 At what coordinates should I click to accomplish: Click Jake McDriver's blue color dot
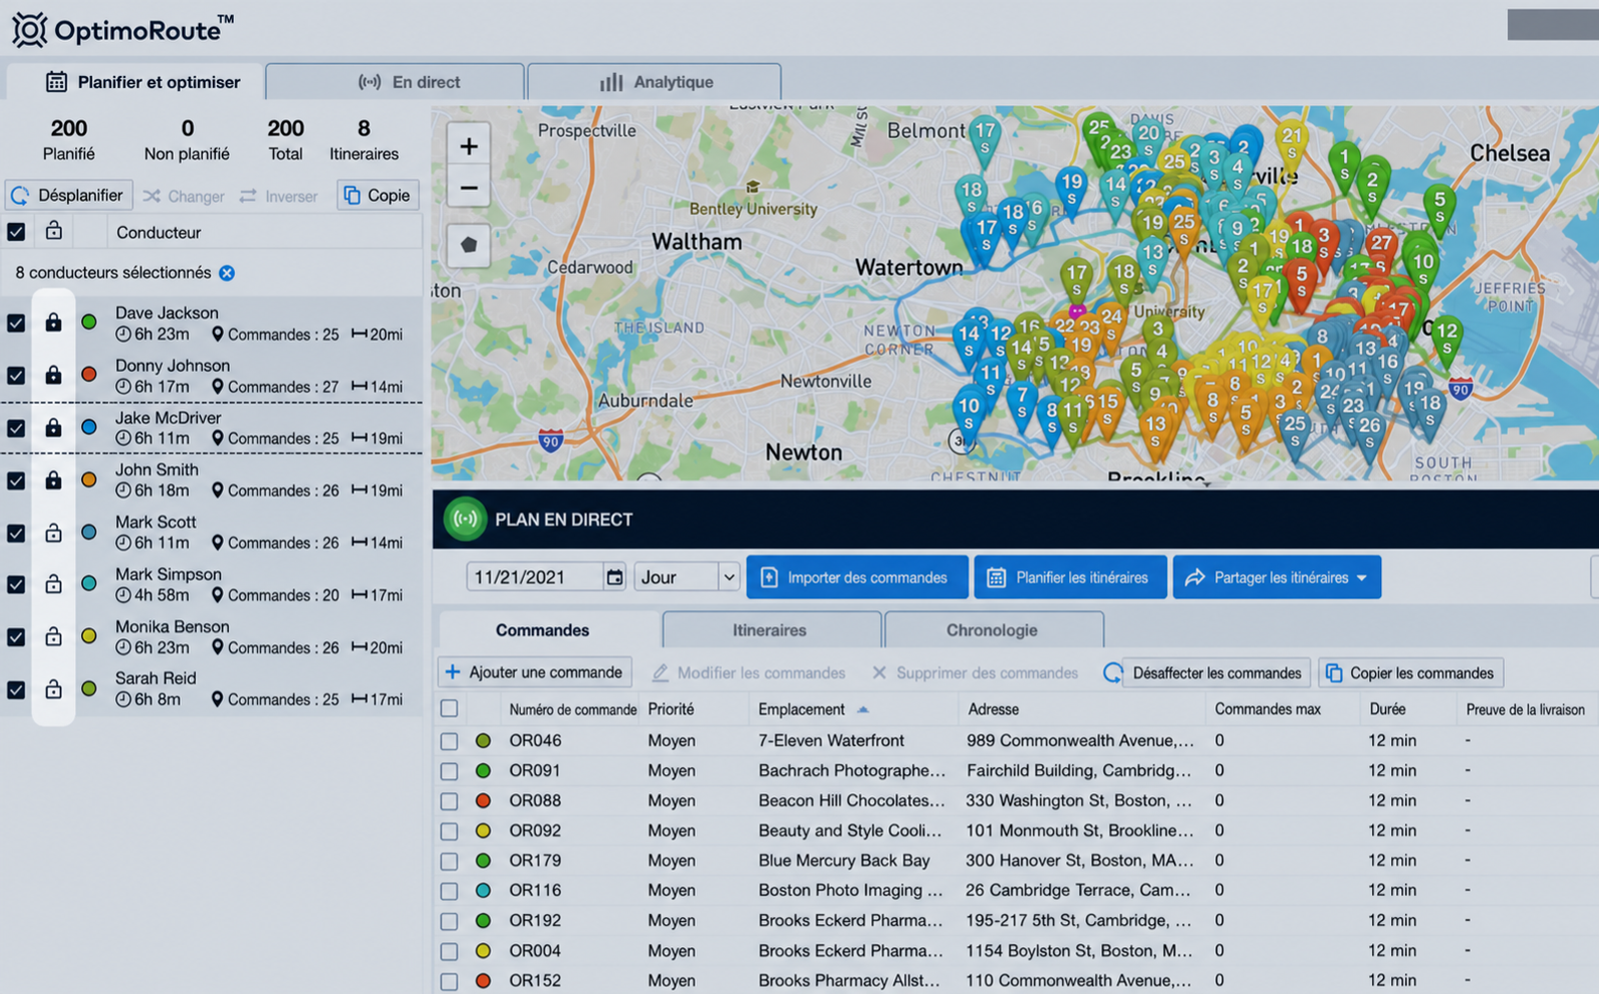pyautogui.click(x=89, y=428)
